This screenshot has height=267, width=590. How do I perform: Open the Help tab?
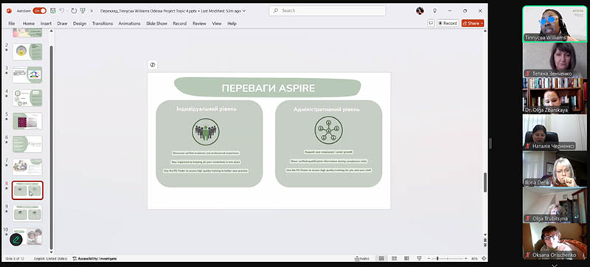tap(232, 24)
